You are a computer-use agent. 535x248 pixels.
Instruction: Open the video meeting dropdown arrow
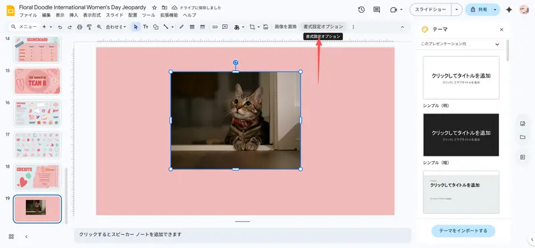(401, 10)
